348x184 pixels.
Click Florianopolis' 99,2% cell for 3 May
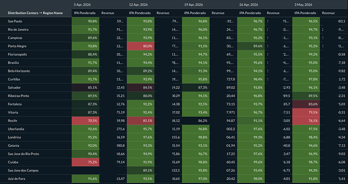click(x=306, y=54)
